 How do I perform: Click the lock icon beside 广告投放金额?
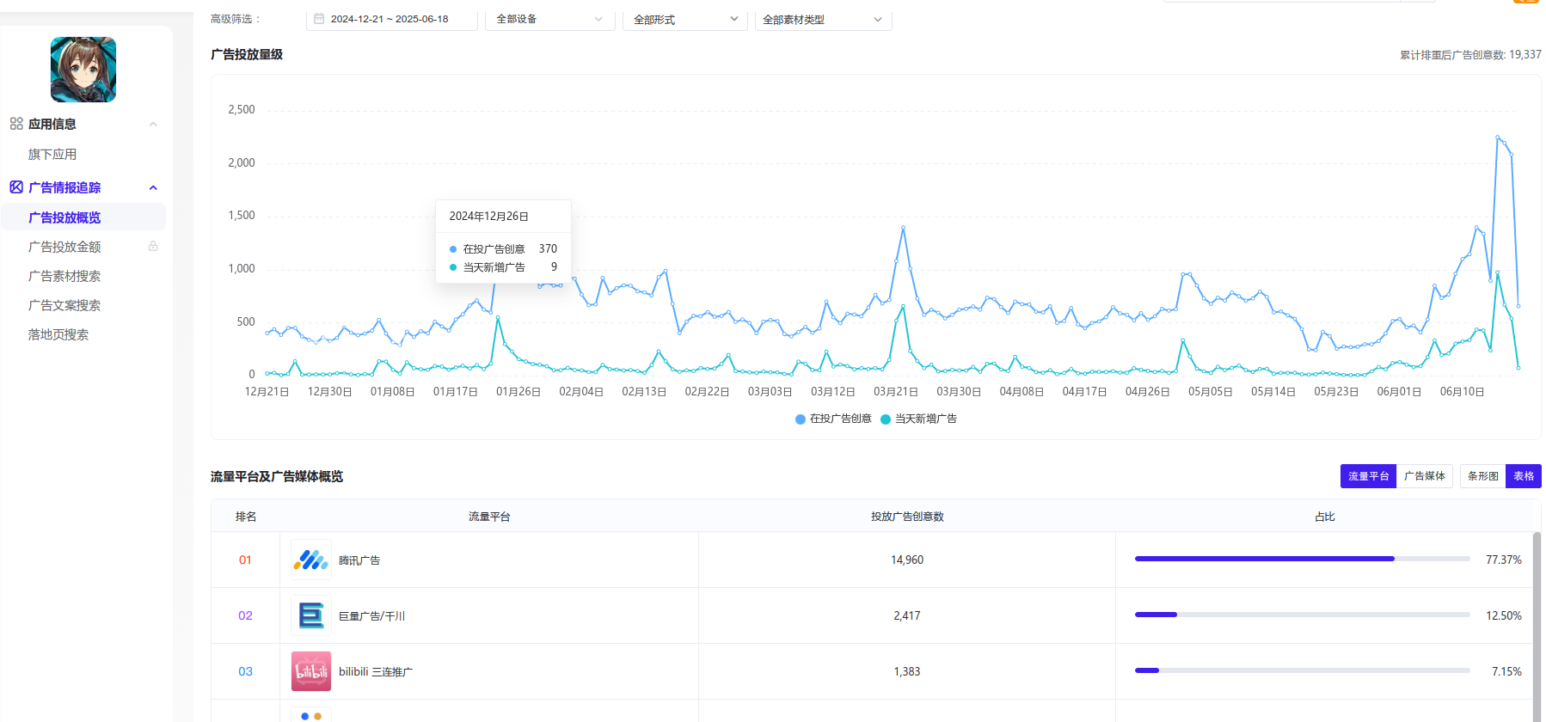153,247
